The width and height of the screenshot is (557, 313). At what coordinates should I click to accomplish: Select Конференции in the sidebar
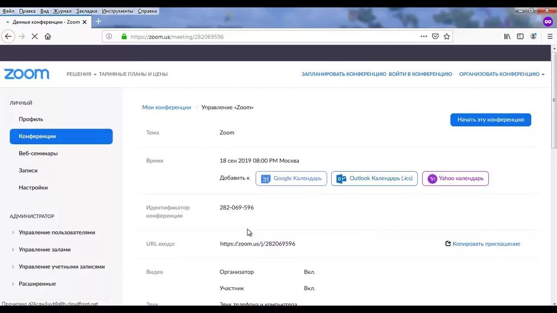tap(61, 137)
